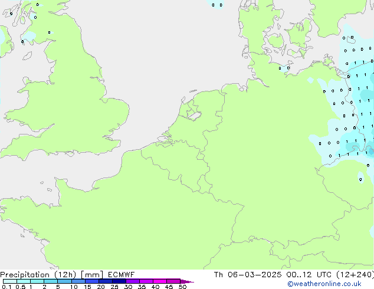Click the 45–50 mm legend swatch

click(173, 281)
